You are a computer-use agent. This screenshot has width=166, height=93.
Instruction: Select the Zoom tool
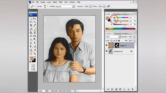(34, 53)
